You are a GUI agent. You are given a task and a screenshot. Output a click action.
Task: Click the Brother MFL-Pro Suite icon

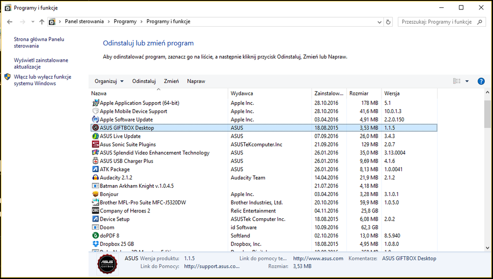tap(95, 202)
